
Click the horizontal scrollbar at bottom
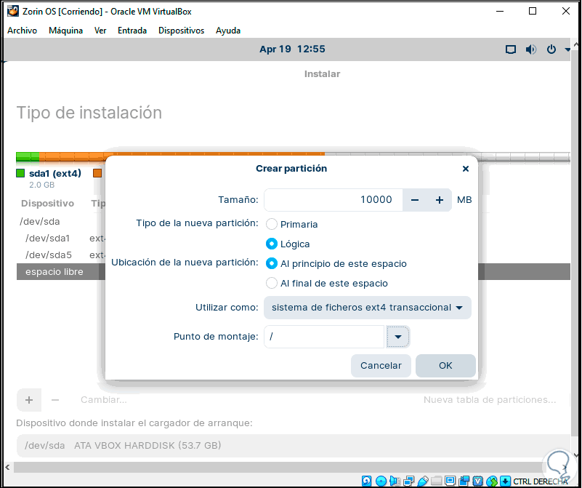coord(278,467)
